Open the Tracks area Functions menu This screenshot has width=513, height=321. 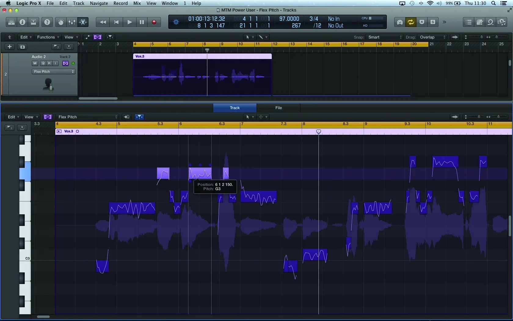click(48, 37)
